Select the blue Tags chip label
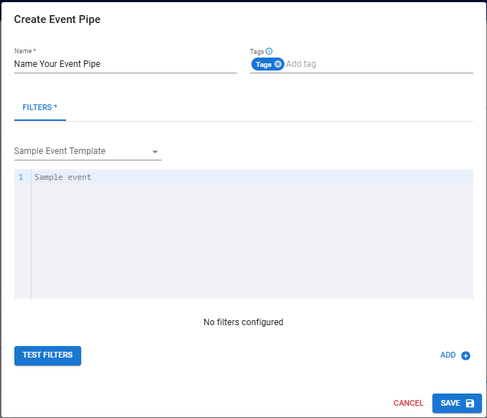Viewport: 487px width, 418px height. pyautogui.click(x=264, y=64)
